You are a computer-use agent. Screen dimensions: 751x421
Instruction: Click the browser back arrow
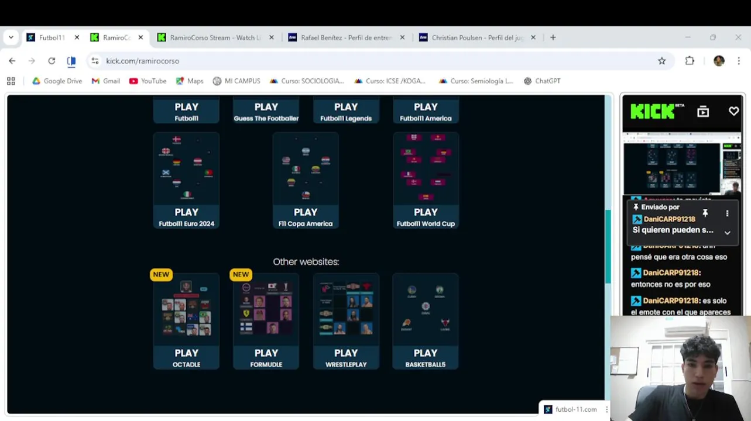click(x=12, y=61)
